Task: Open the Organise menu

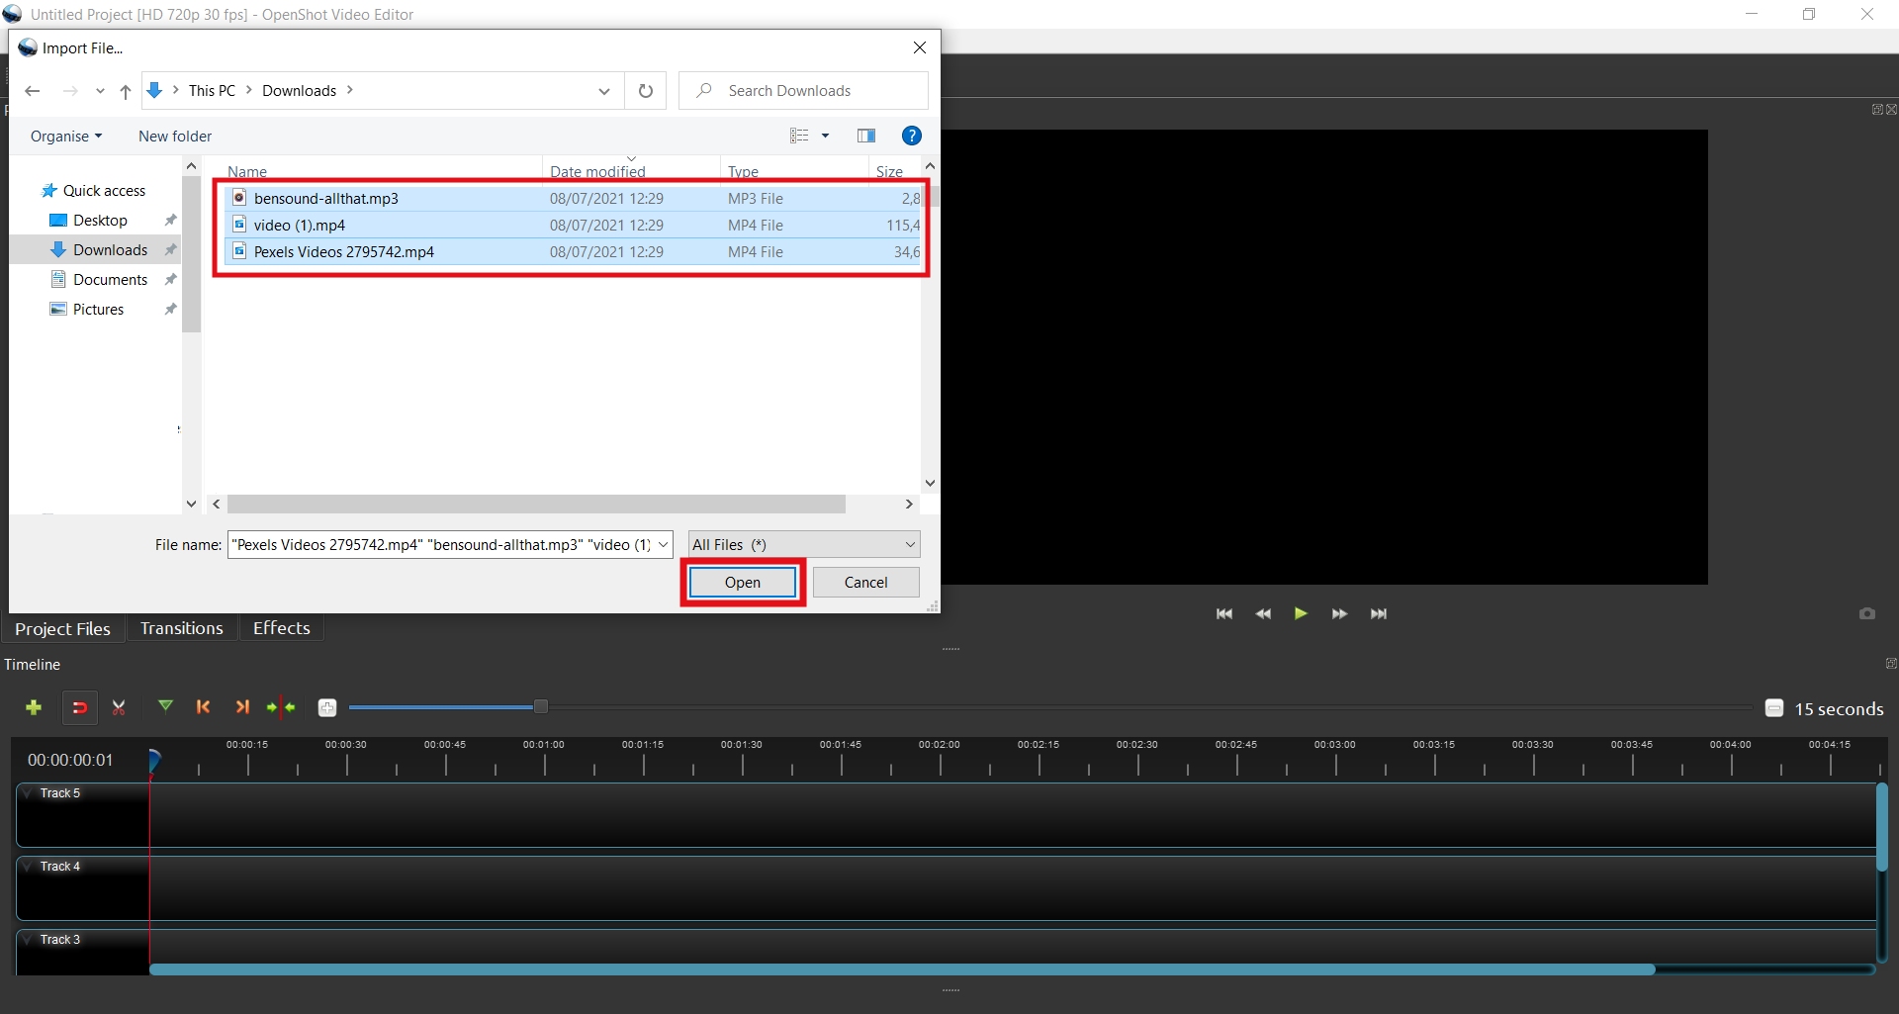Action: (66, 137)
